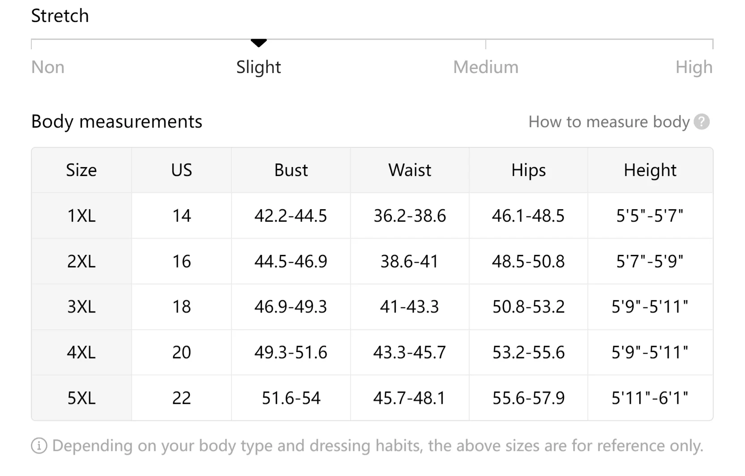Click the question mark help icon
This screenshot has width=745, height=476.
coord(702,122)
